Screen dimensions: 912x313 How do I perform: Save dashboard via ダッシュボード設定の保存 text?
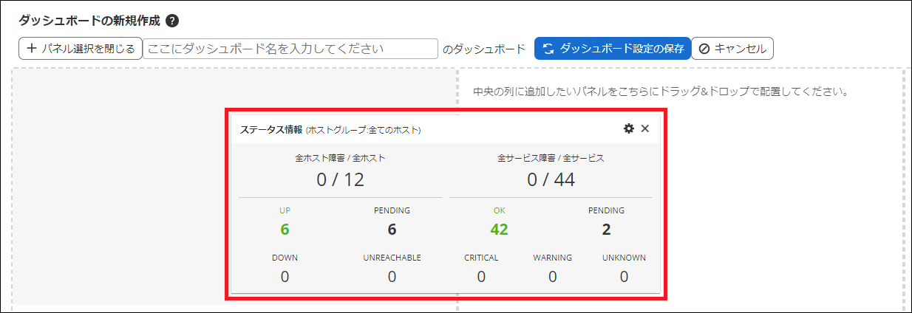(x=622, y=49)
